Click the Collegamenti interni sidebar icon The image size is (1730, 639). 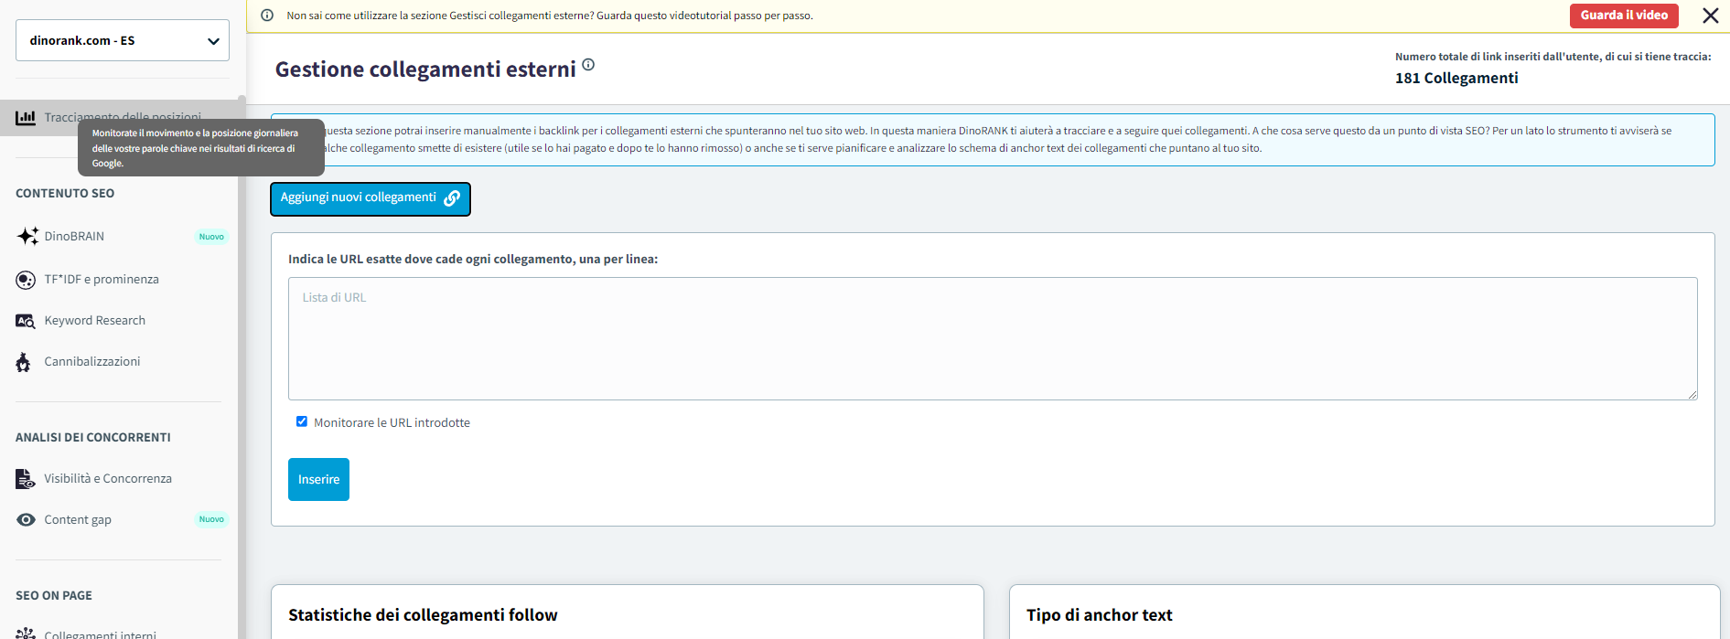pyautogui.click(x=26, y=633)
